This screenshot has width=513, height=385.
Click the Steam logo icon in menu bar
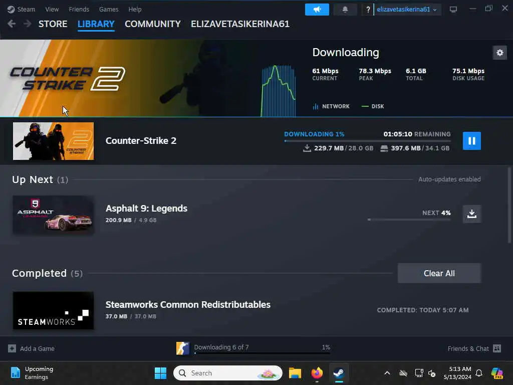[11, 9]
